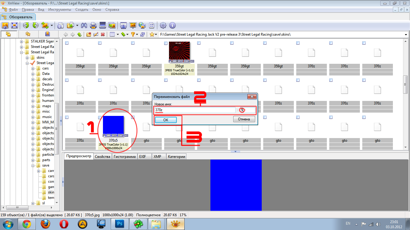Click Отмена in rename dialog
410x230 pixels.
tap(244, 119)
